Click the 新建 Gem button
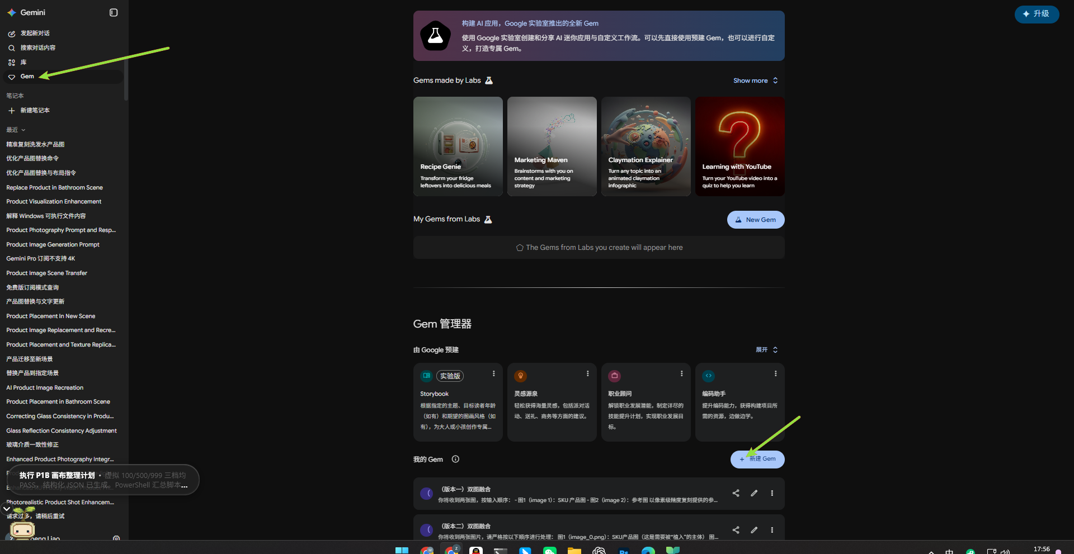The width and height of the screenshot is (1074, 554). pyautogui.click(x=757, y=459)
